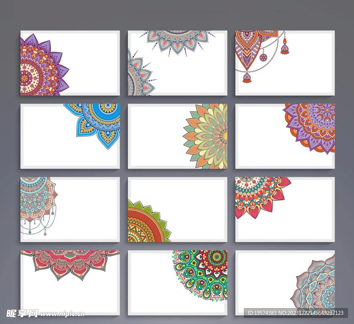Pick the pink heart-petal mandala corner card
This screenshot has width=354, height=324.
click(285, 209)
